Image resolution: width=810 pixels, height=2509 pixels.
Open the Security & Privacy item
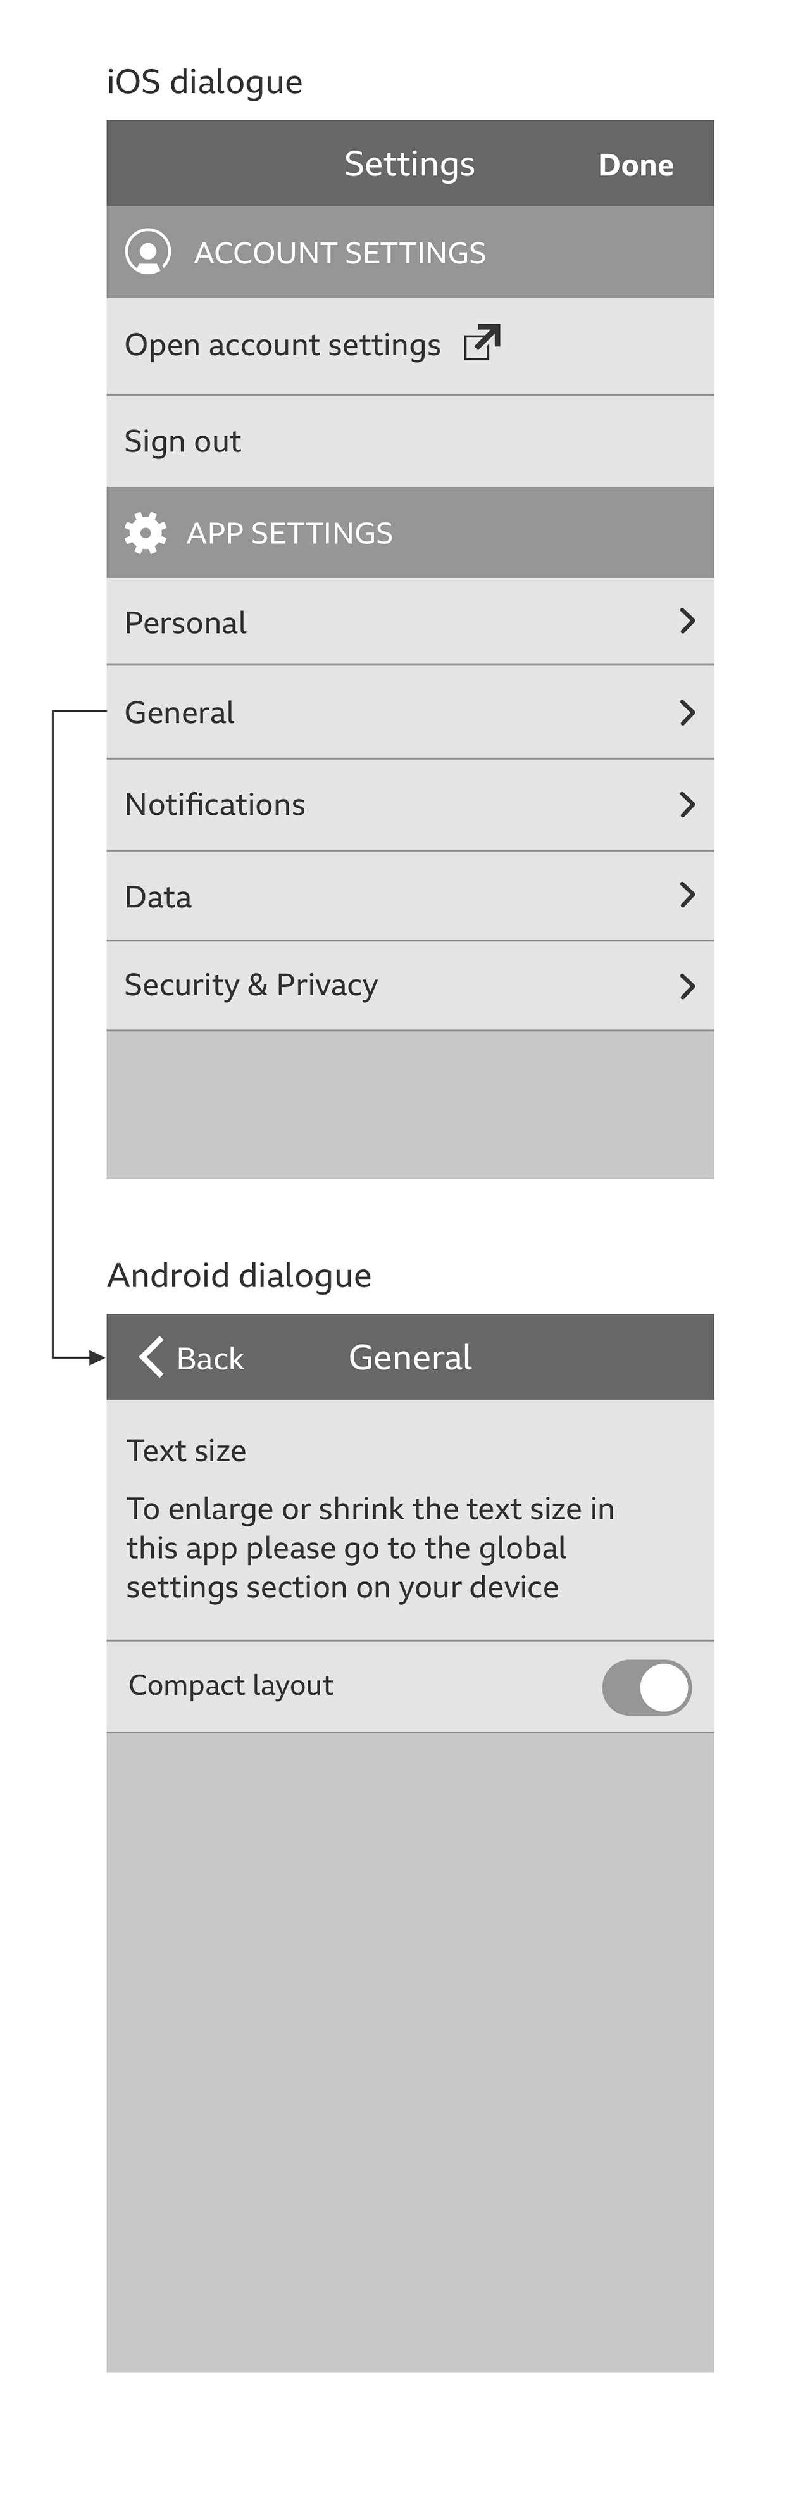click(x=251, y=986)
